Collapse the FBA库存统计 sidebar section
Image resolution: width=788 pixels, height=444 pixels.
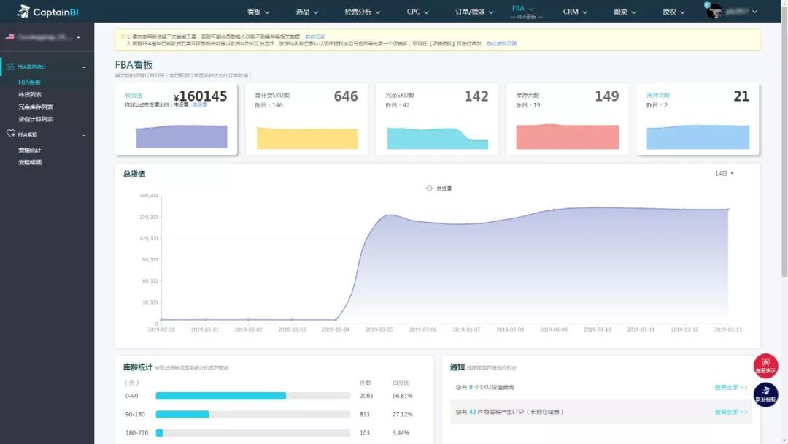coord(84,67)
